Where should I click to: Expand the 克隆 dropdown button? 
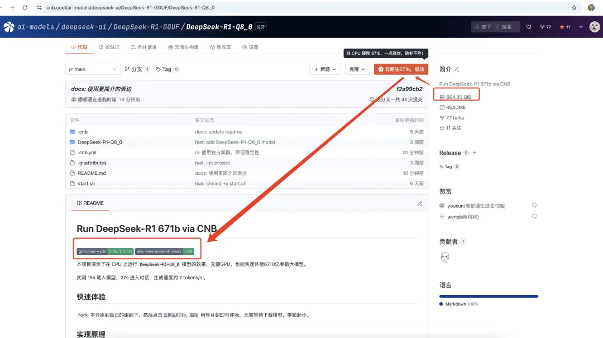(357, 69)
